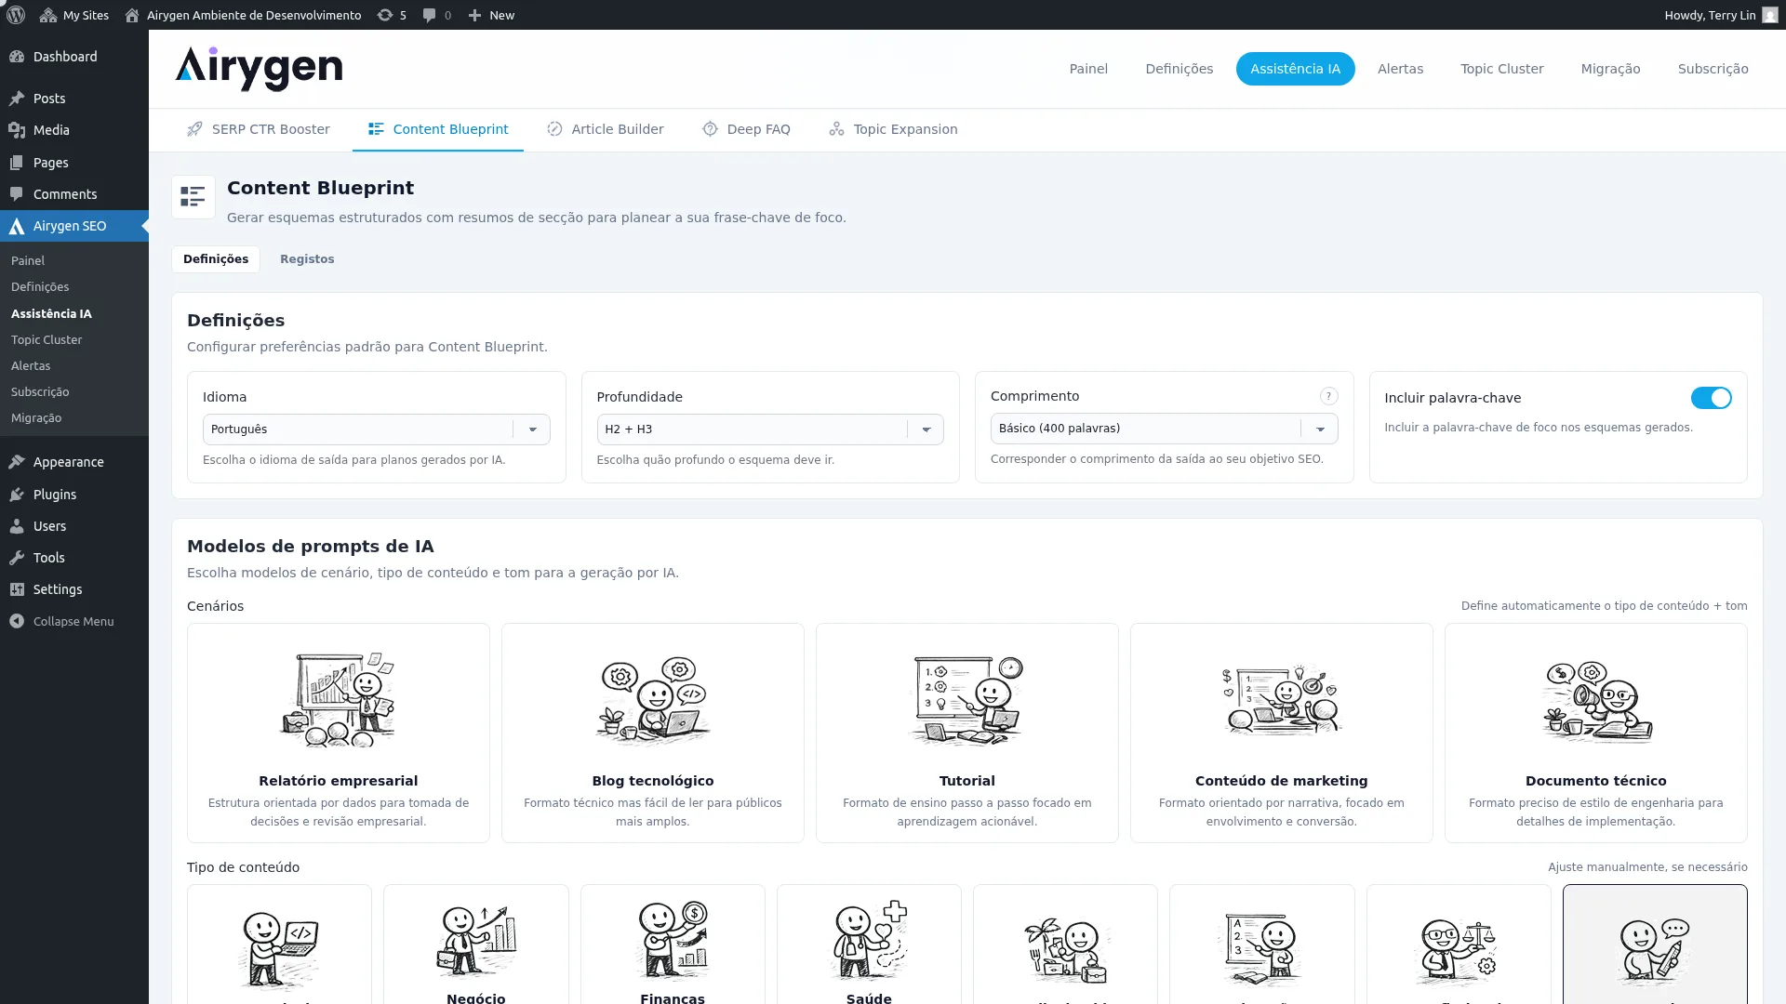The image size is (1786, 1004).
Task: Open the comments bubble in admin bar
Action: click(429, 15)
